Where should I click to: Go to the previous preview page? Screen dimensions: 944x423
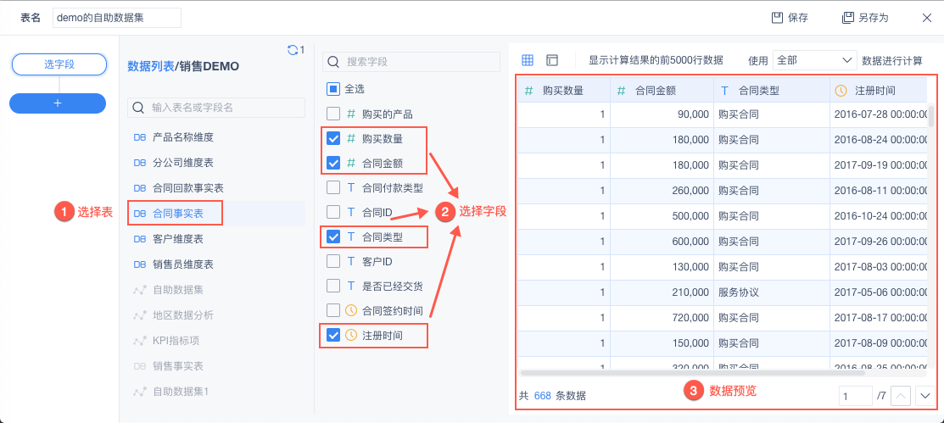click(902, 396)
